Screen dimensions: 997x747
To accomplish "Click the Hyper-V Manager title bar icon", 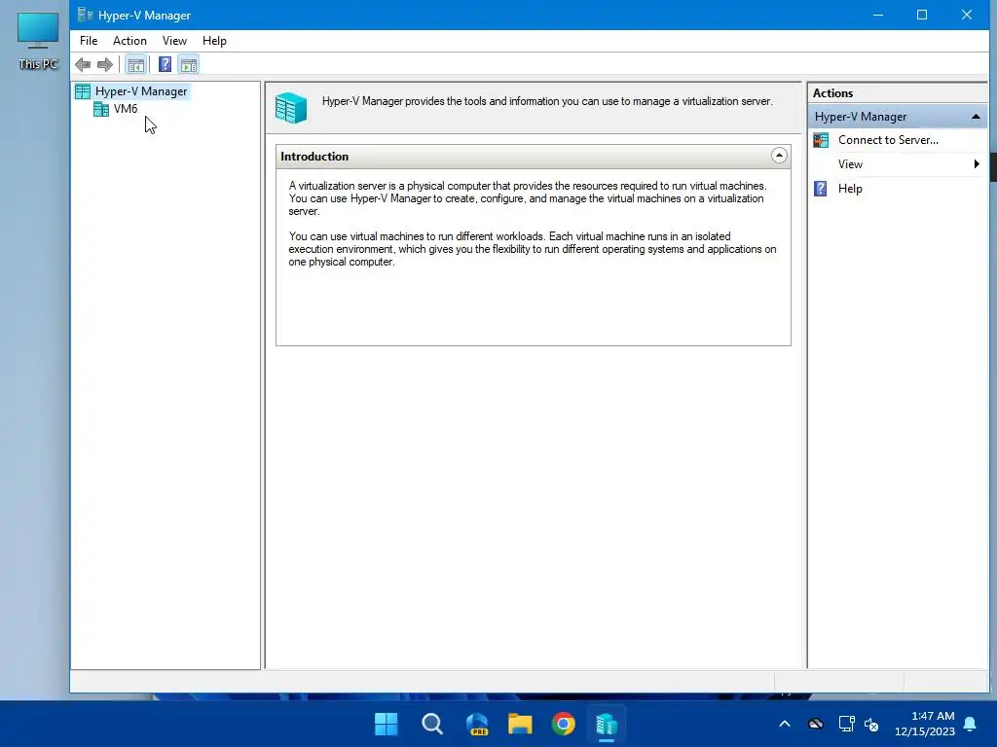I will pyautogui.click(x=86, y=15).
